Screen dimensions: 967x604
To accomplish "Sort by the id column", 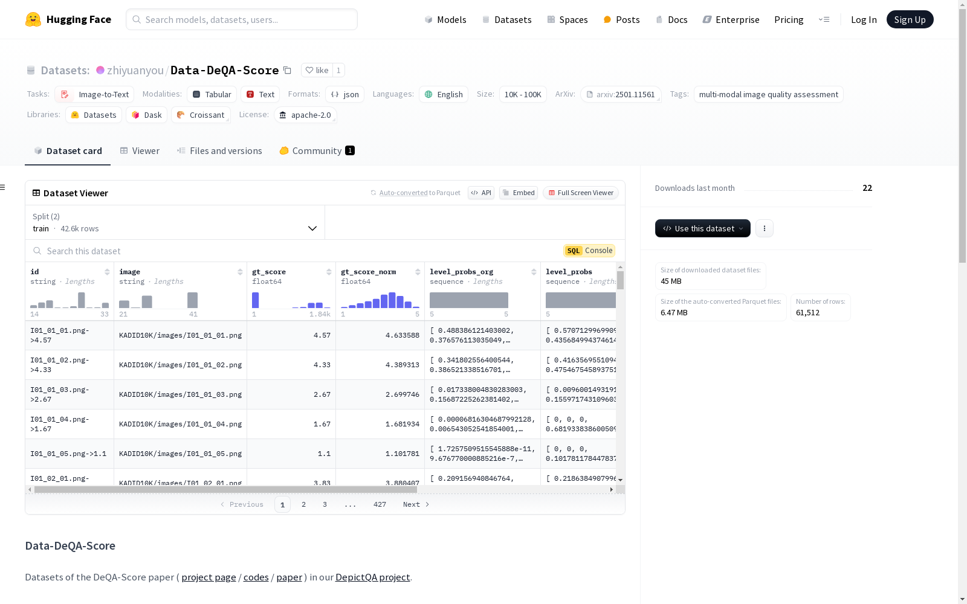I will tap(107, 272).
